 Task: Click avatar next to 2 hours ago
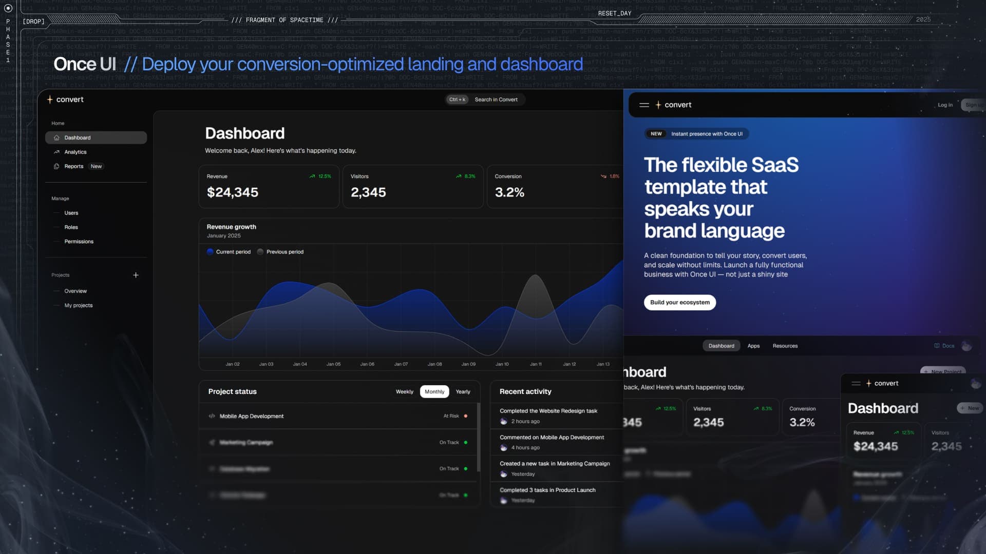click(x=504, y=421)
